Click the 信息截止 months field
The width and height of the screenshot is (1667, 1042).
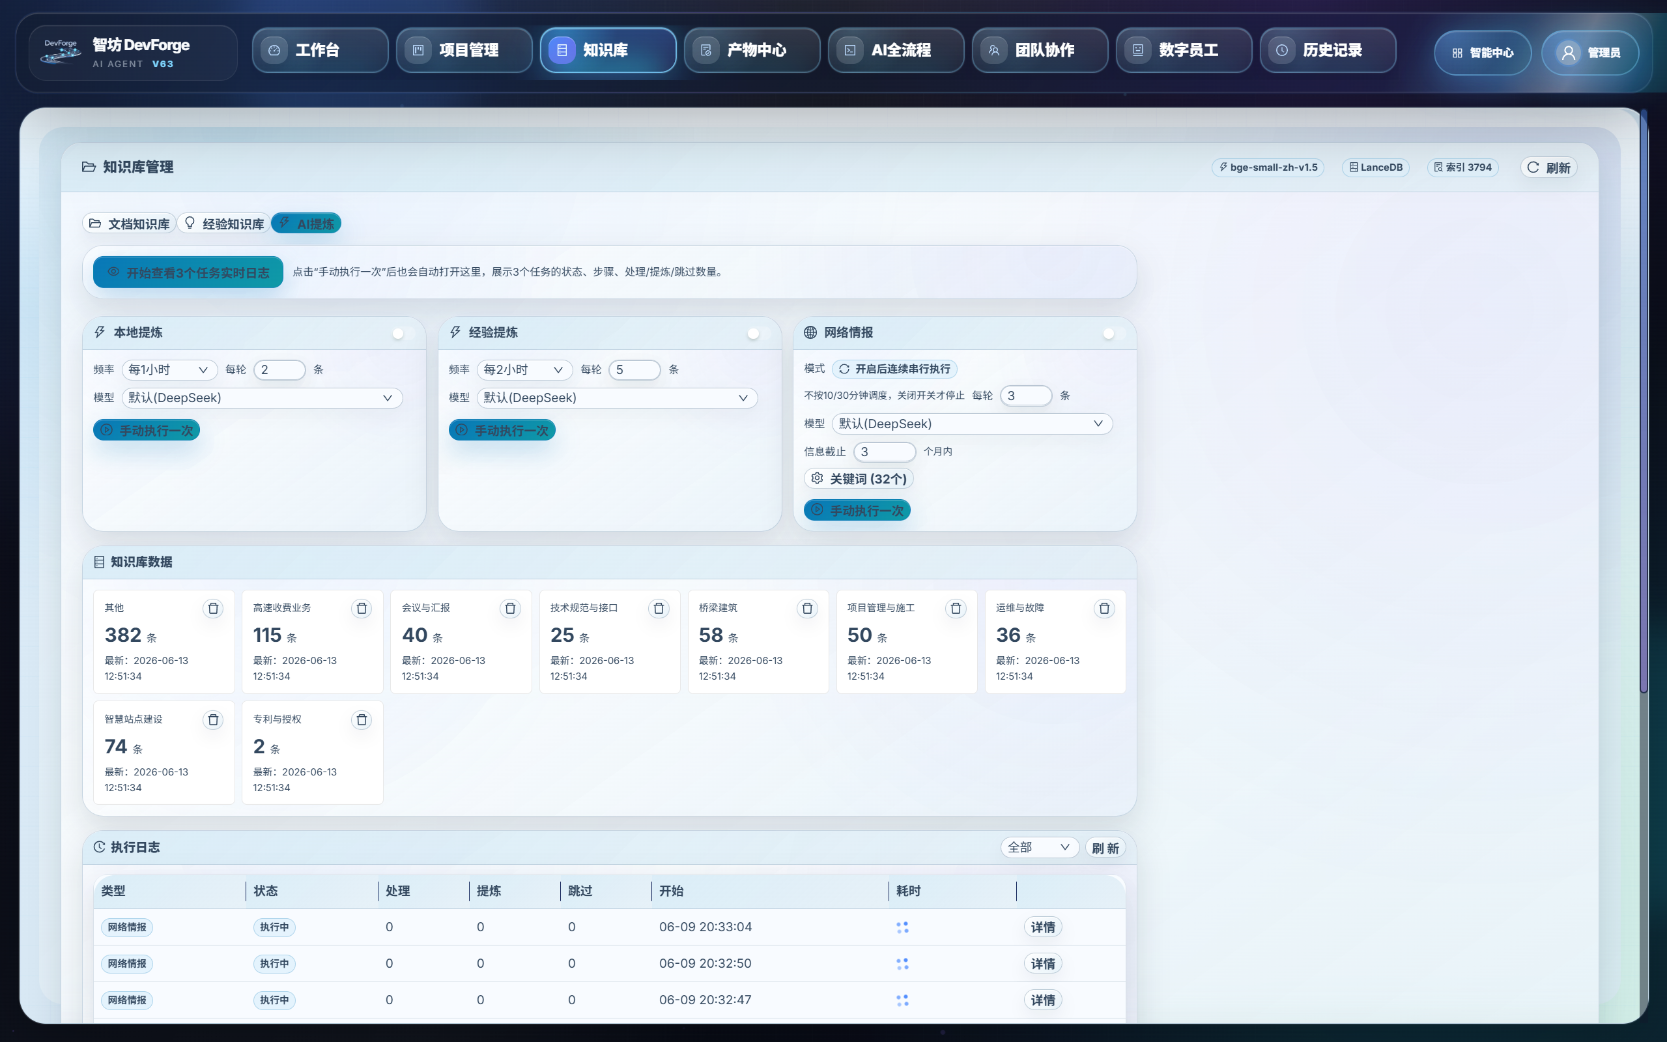[885, 452]
